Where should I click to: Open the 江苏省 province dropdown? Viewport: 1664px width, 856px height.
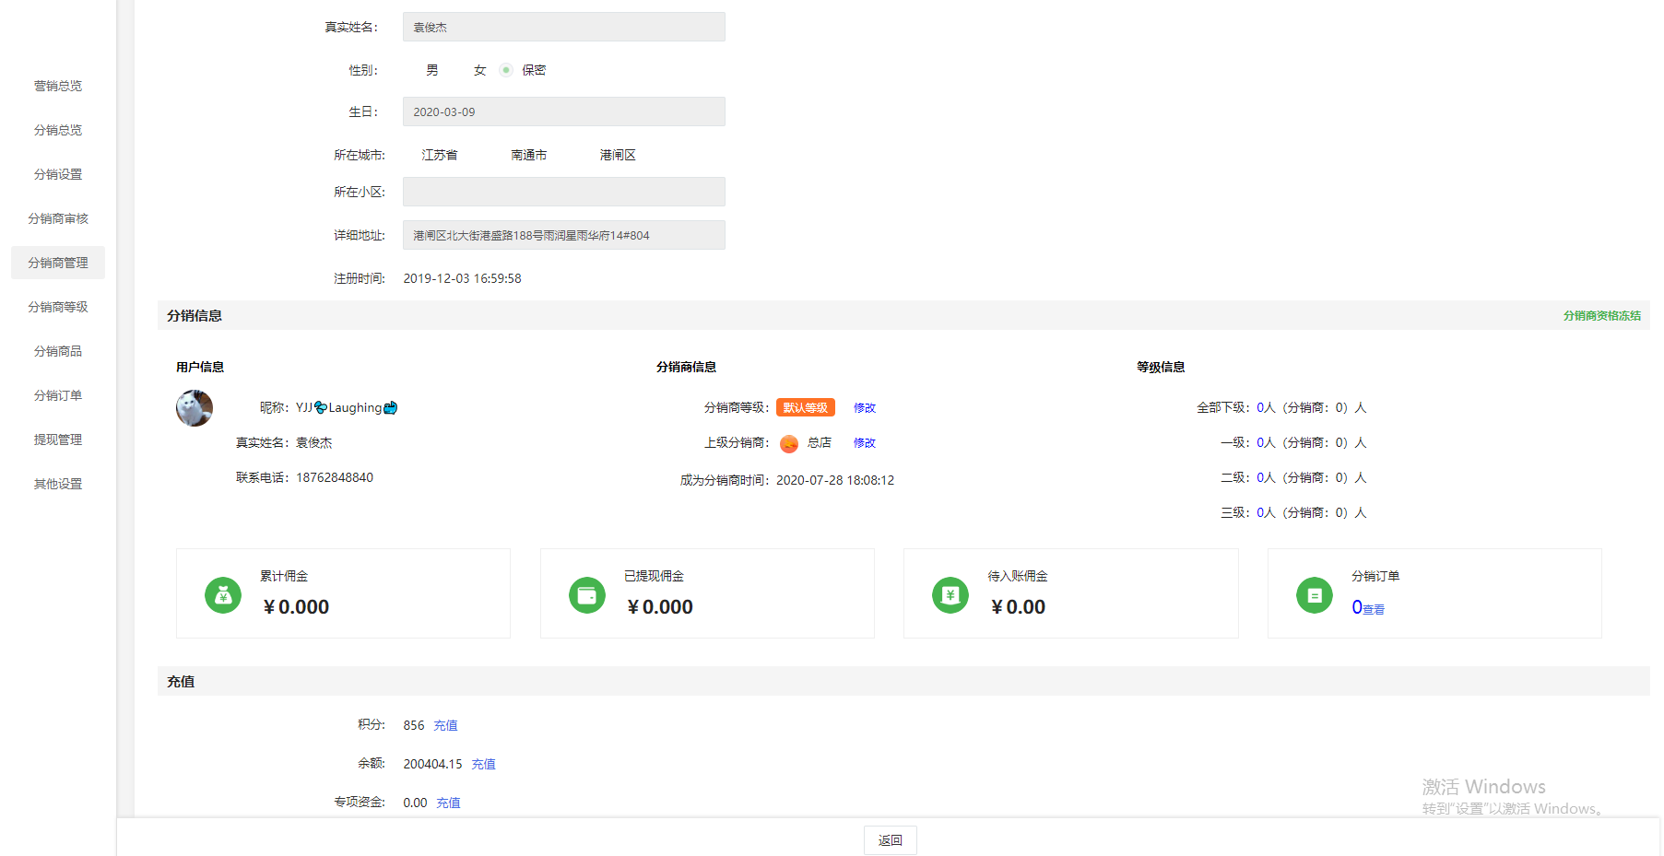pos(440,155)
